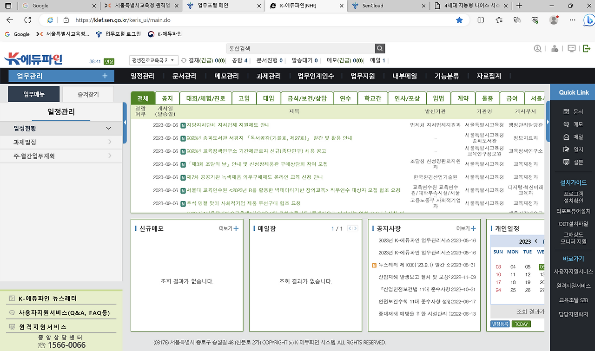Reload the page with the browser refresh icon
The height and width of the screenshot is (351, 595).
[27, 20]
